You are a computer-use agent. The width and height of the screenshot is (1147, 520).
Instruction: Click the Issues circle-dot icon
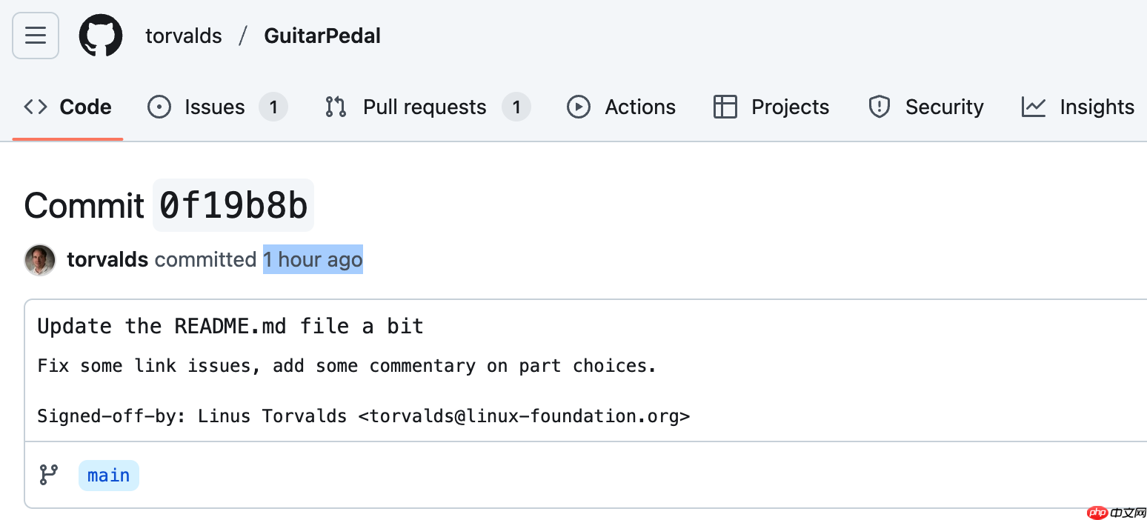point(159,107)
